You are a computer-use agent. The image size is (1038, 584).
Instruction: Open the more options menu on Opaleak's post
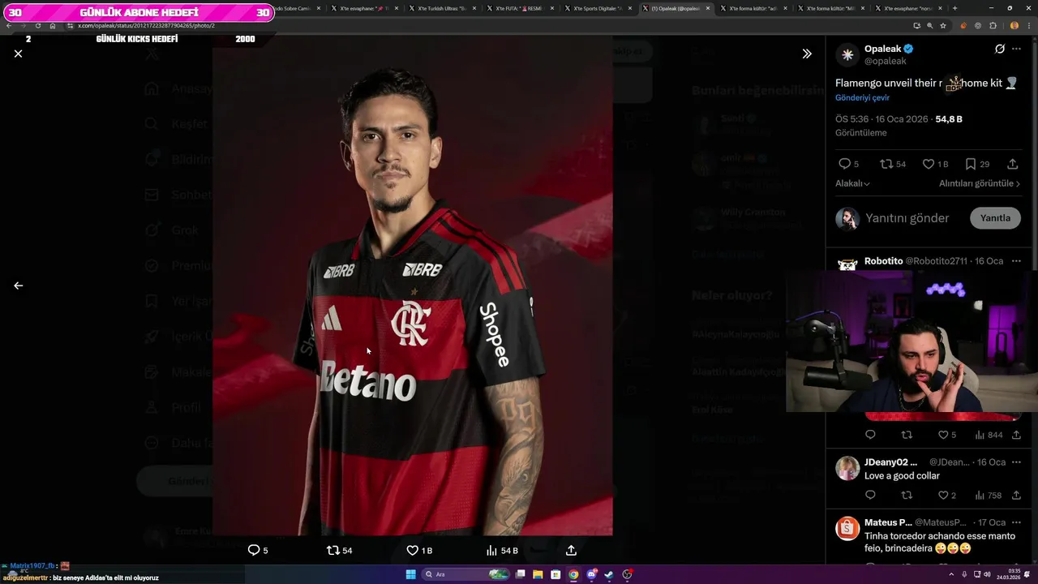(x=1018, y=49)
